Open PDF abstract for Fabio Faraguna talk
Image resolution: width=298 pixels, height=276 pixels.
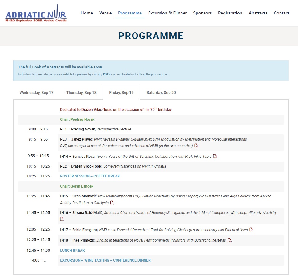click(251, 230)
